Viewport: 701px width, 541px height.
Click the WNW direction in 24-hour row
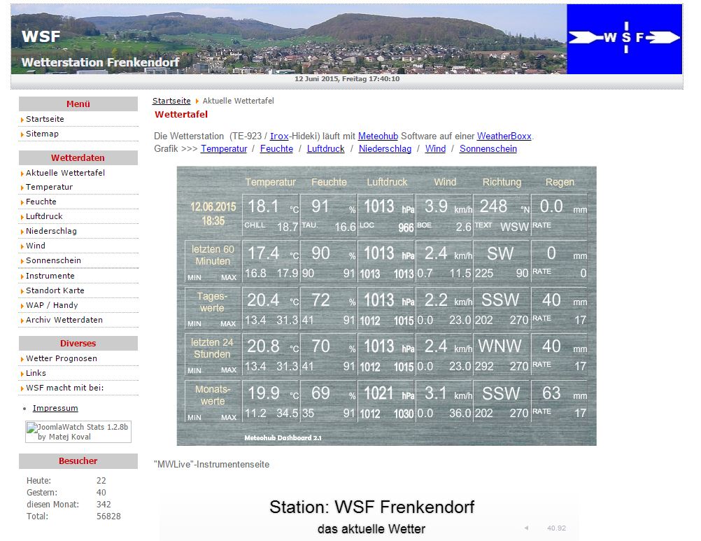click(x=500, y=346)
